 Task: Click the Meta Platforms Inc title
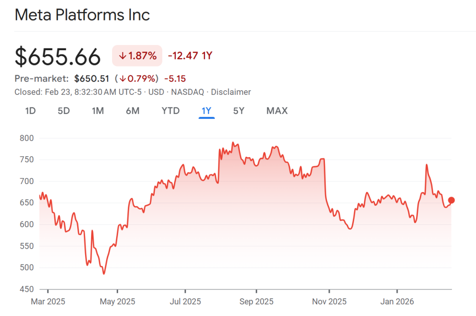tap(82, 15)
